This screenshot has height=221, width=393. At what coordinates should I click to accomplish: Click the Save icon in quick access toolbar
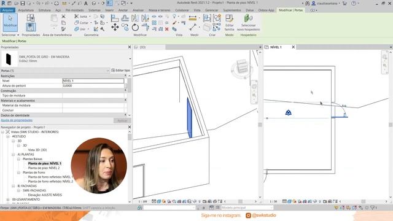23,3
